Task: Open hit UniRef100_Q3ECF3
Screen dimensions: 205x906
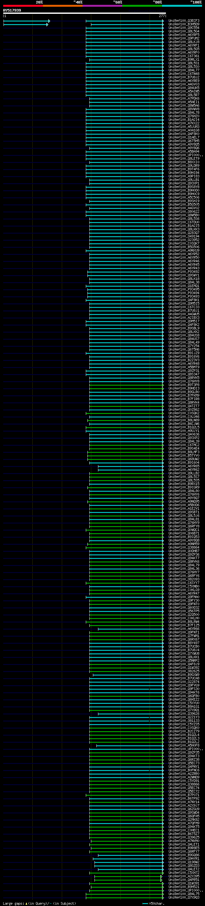Action: point(184,21)
